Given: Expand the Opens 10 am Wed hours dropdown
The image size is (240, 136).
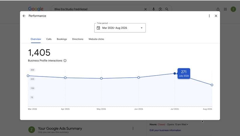Looking at the screenshot, I should point(178,124).
